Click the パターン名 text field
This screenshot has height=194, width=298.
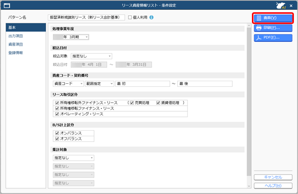87,17
